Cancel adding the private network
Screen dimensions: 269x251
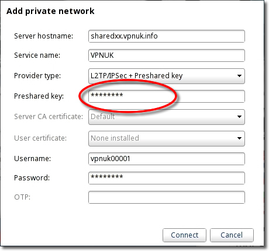232,235
